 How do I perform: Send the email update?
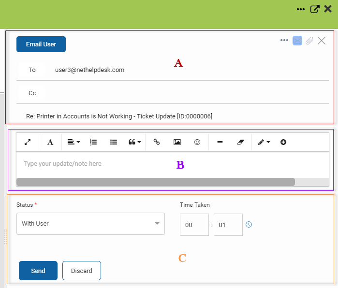point(38,271)
